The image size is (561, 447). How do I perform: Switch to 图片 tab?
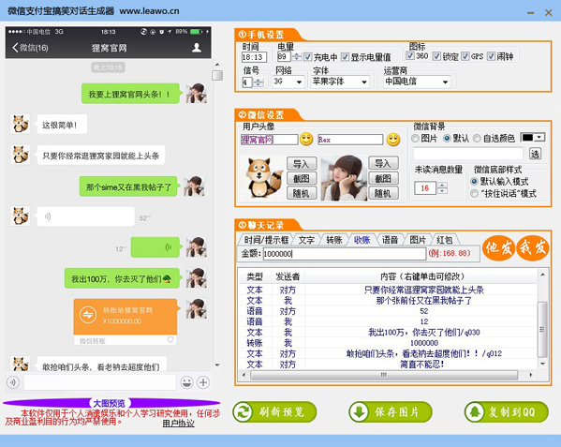(x=418, y=240)
